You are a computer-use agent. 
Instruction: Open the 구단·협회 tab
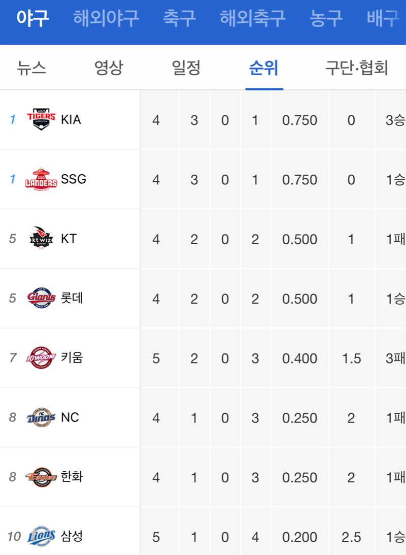pyautogui.click(x=356, y=68)
